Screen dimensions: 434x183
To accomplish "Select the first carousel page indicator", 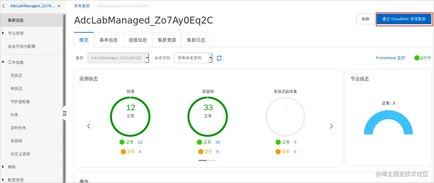I will tap(203, 160).
